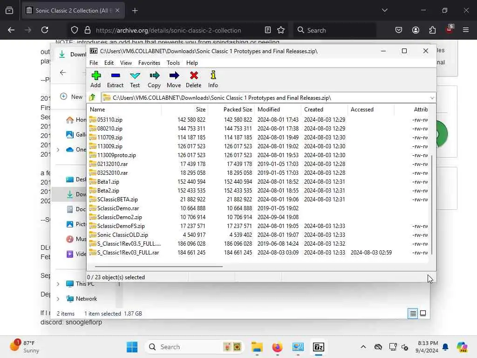This screenshot has height=358, width=477.
Task: Open the Firefox account icon
Action: click(x=416, y=30)
